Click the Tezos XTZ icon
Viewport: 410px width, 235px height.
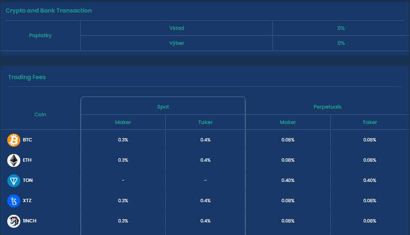[14, 201]
